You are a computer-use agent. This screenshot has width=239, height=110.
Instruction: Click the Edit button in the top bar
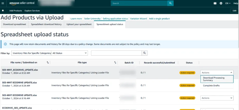click(x=234, y=11)
